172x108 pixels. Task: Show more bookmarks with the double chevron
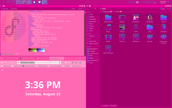tap(84, 66)
